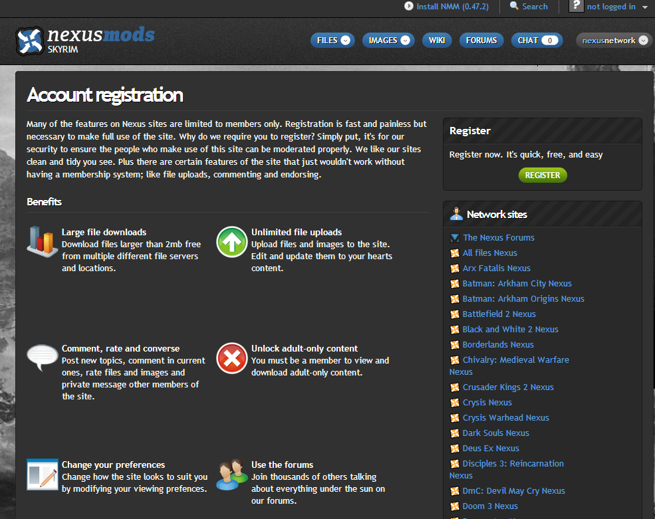The image size is (655, 519).
Task: Open the Deus Ex Nexus link
Action: 491,449
